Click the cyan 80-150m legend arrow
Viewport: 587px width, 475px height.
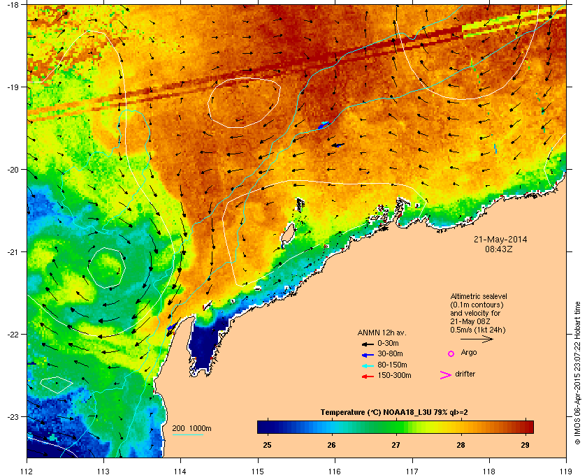coord(368,365)
